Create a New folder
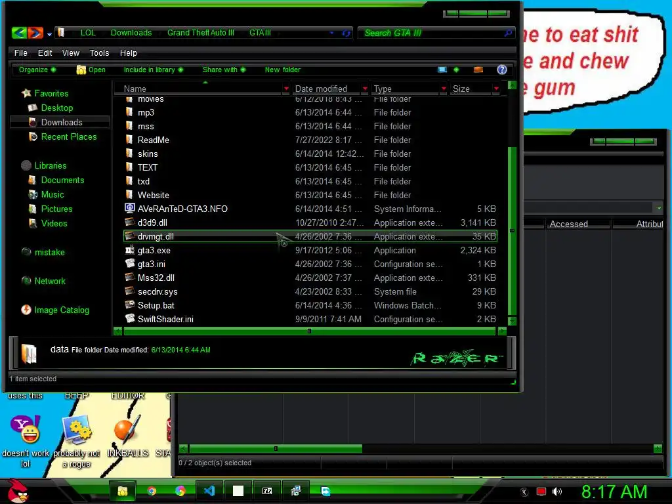 pyautogui.click(x=282, y=70)
